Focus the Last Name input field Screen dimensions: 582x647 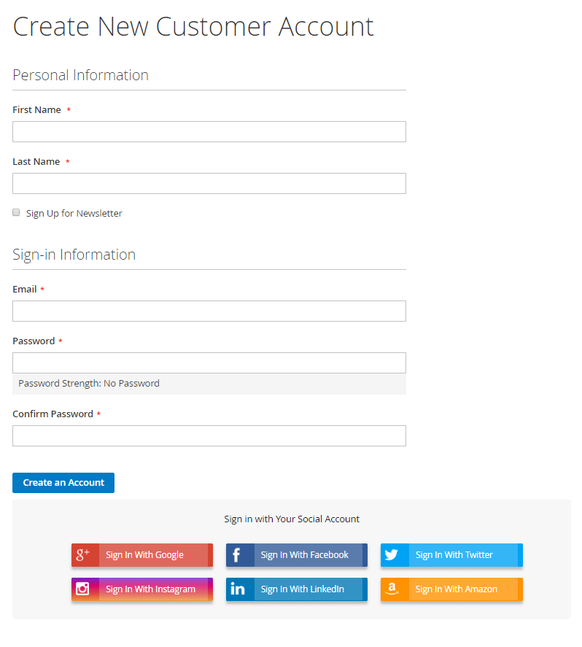[x=209, y=183]
